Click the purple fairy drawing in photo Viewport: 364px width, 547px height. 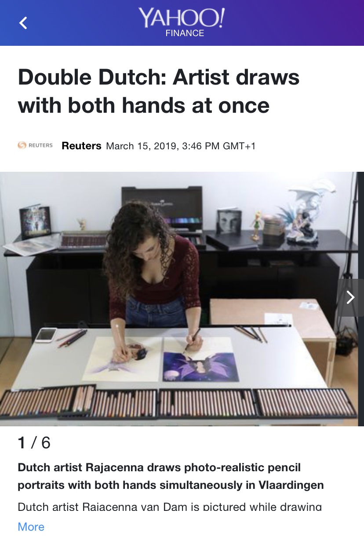click(200, 360)
